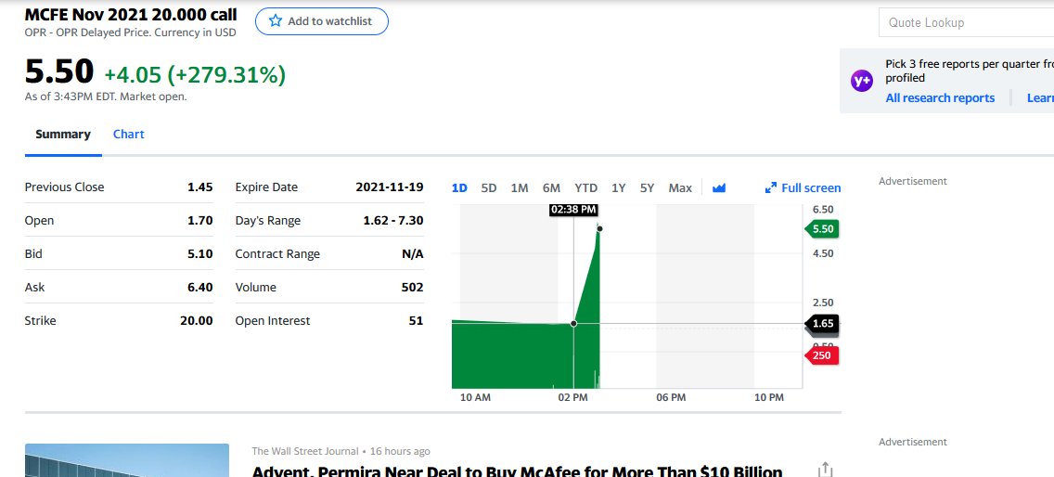Click the Ask value 6.40
Screen dimensions: 1054x477
200,288
